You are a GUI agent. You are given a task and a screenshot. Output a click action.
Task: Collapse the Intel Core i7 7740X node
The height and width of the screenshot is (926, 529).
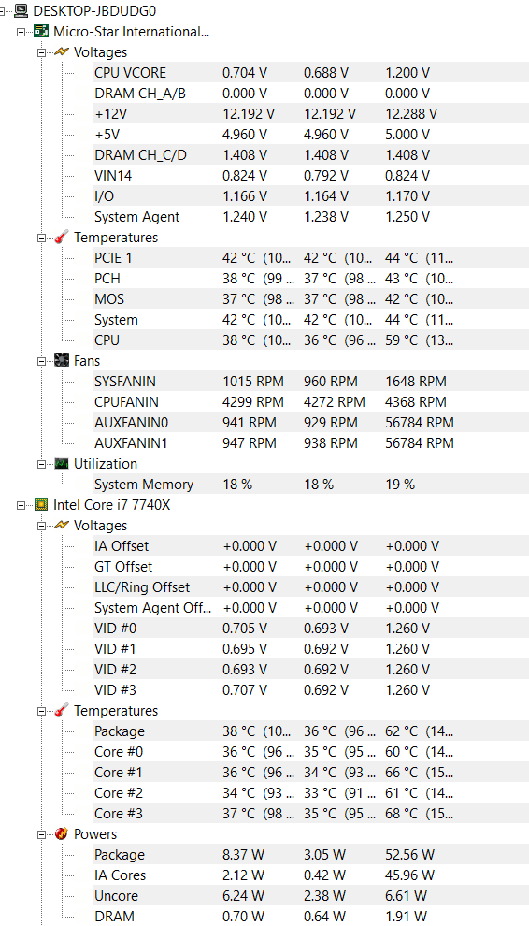(x=21, y=505)
